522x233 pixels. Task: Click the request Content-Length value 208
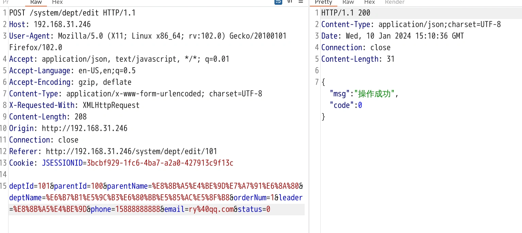click(81, 117)
